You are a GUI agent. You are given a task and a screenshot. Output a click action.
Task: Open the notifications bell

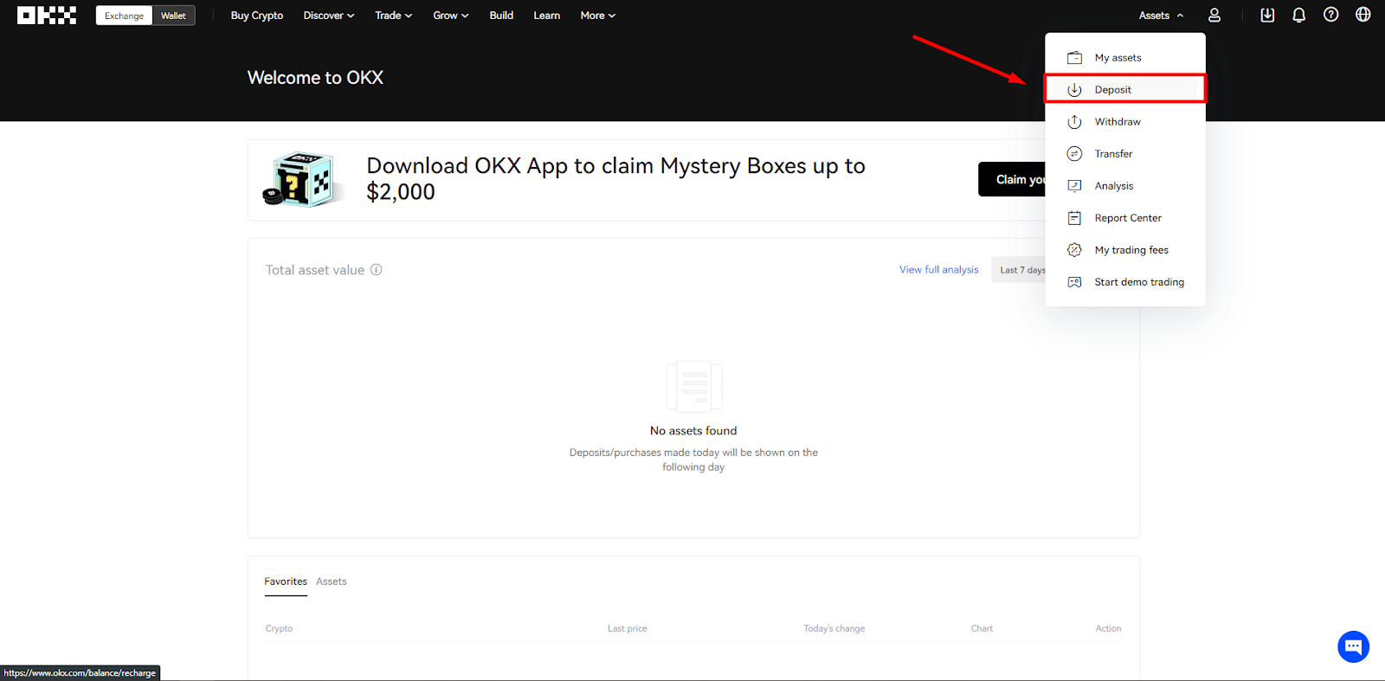coord(1299,16)
